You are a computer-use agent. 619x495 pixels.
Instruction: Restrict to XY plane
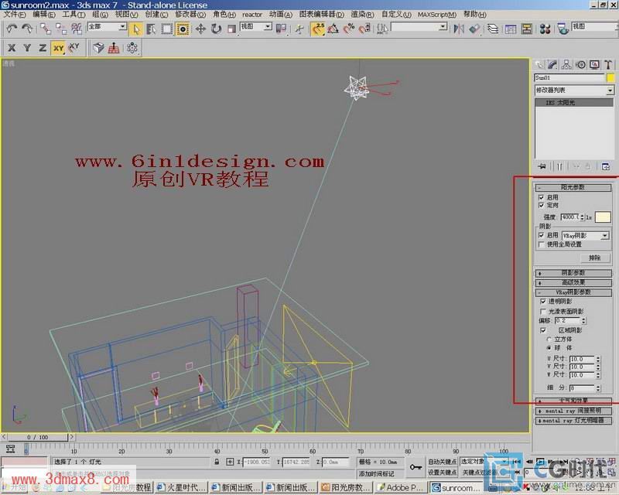pyautogui.click(x=59, y=48)
